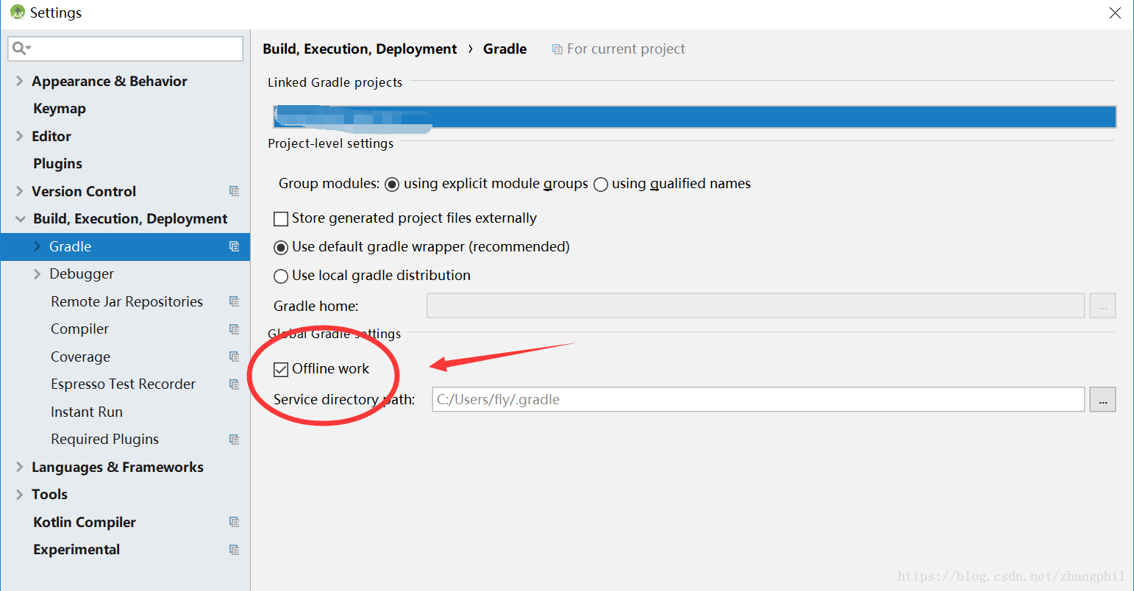Image resolution: width=1134 pixels, height=591 pixels.
Task: Open the Plugins settings page
Action: point(57,163)
